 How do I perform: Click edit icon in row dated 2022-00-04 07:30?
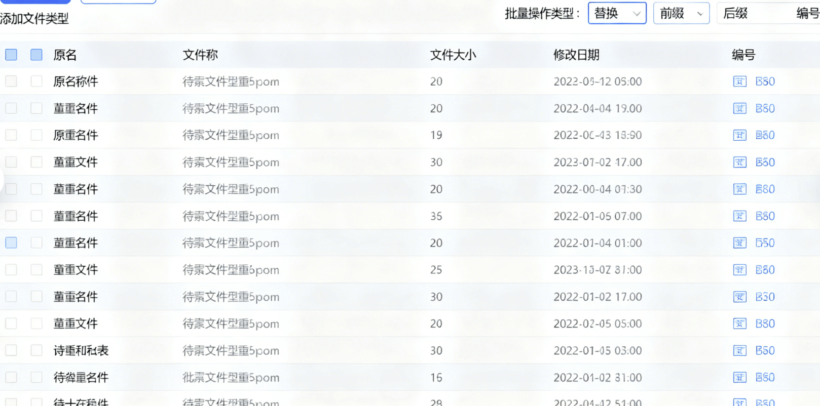(x=739, y=189)
